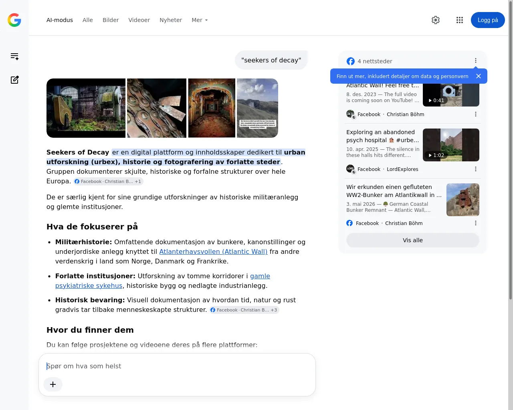Play the 0:41 Atlantic Wall video

451,95
